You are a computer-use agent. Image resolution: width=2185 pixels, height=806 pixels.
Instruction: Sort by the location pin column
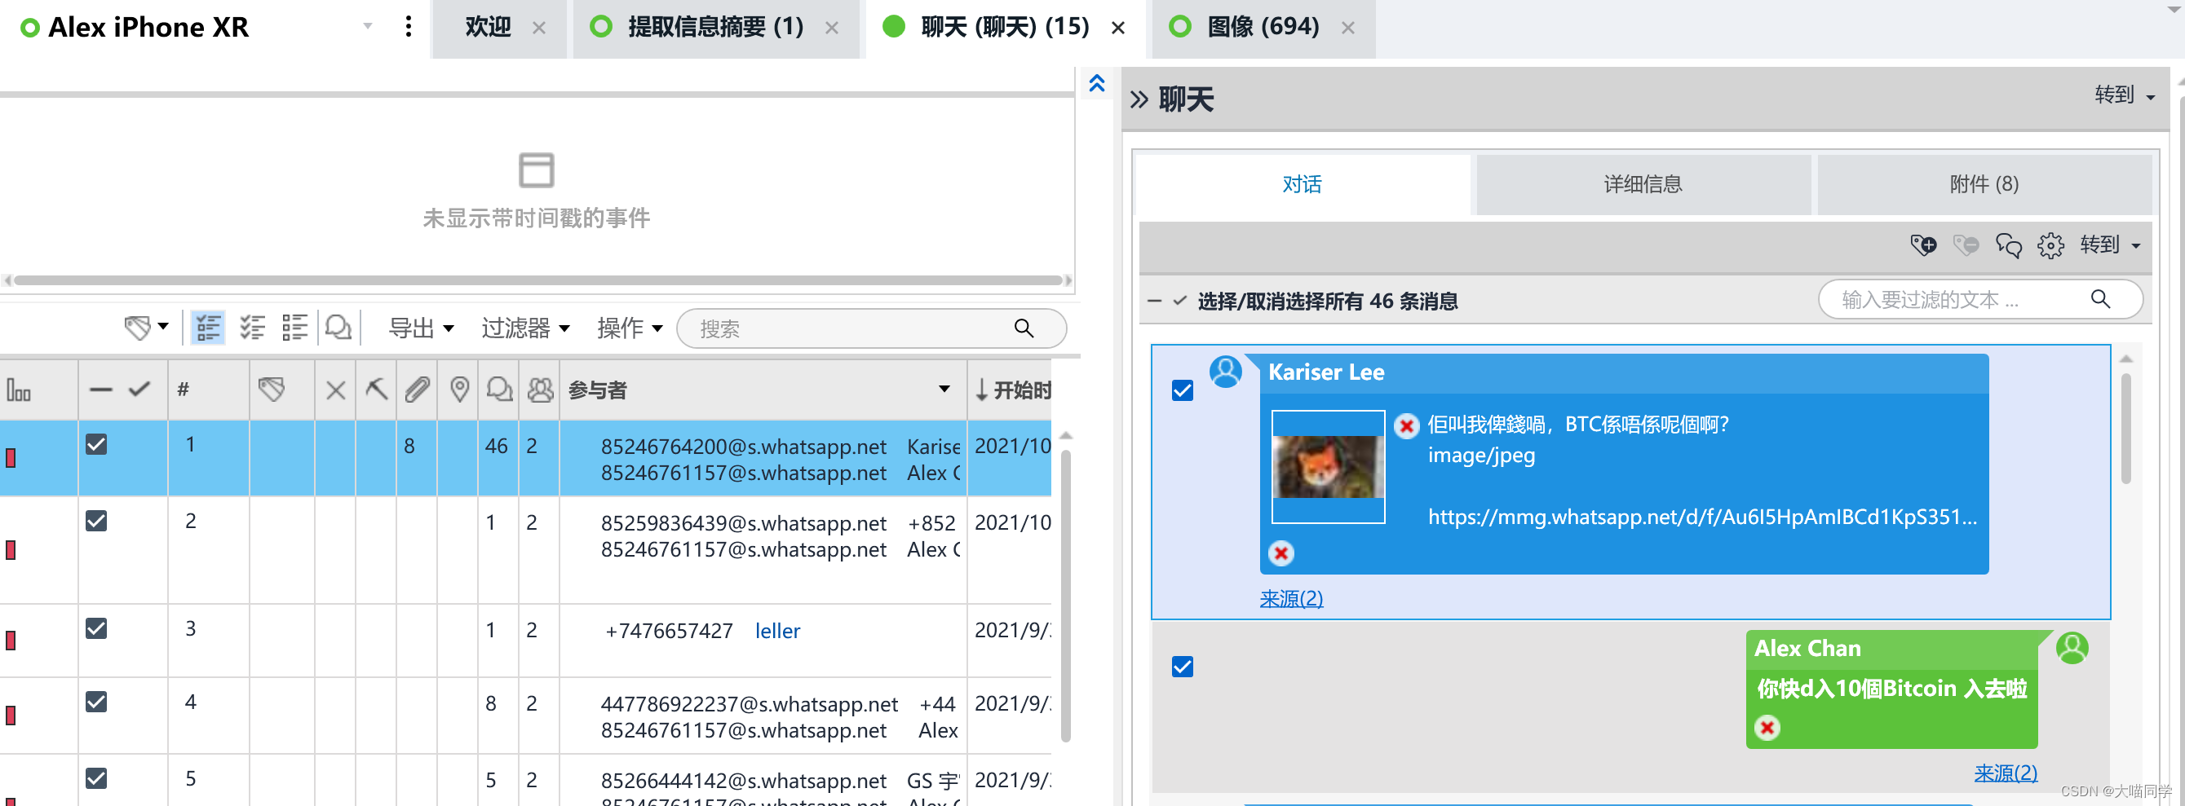coord(459,390)
